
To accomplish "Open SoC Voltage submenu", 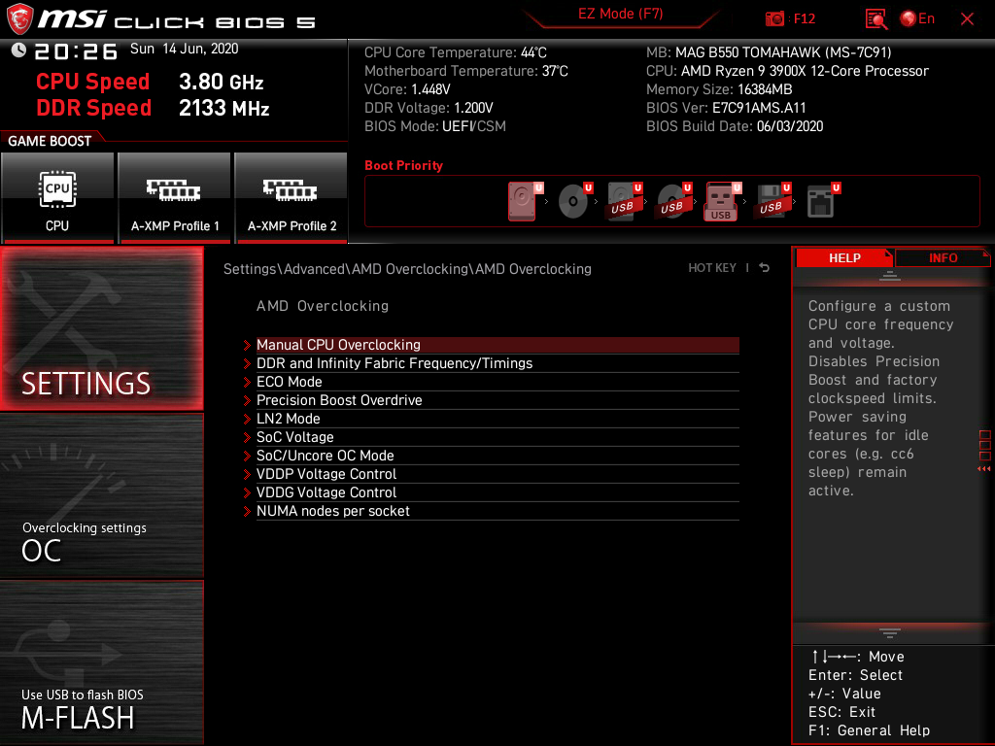I will [x=497, y=437].
